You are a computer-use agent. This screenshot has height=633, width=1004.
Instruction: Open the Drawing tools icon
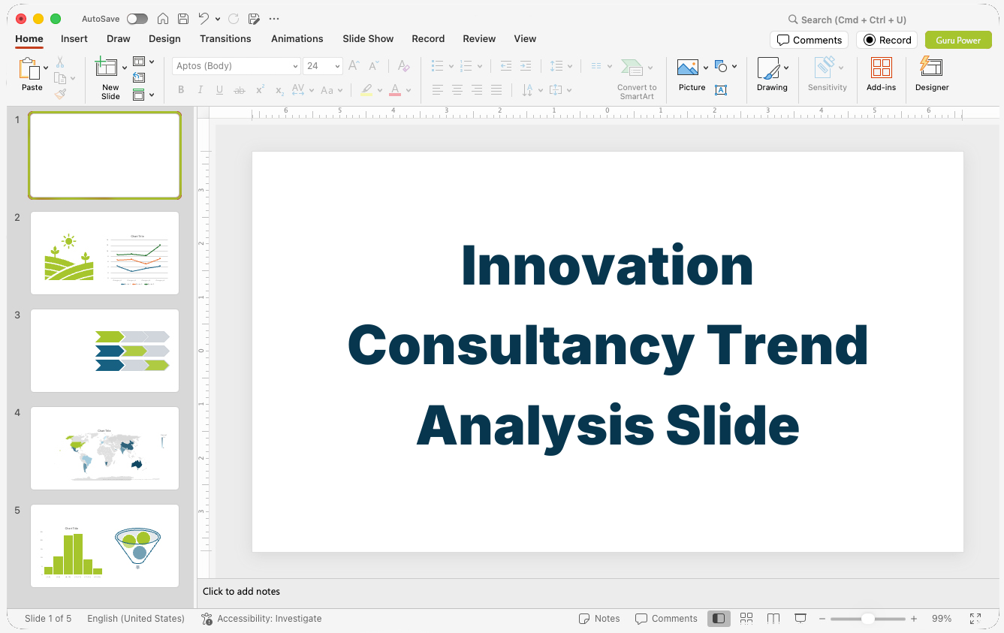(x=768, y=68)
